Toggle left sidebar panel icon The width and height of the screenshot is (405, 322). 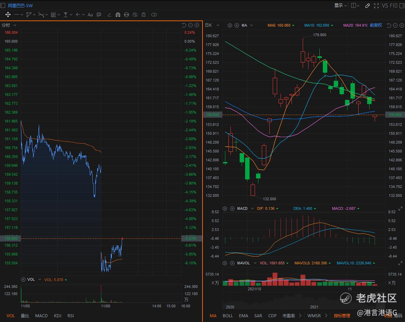tap(3, 5)
